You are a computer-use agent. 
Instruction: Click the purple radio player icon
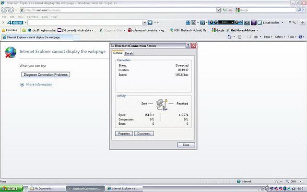point(254,23)
